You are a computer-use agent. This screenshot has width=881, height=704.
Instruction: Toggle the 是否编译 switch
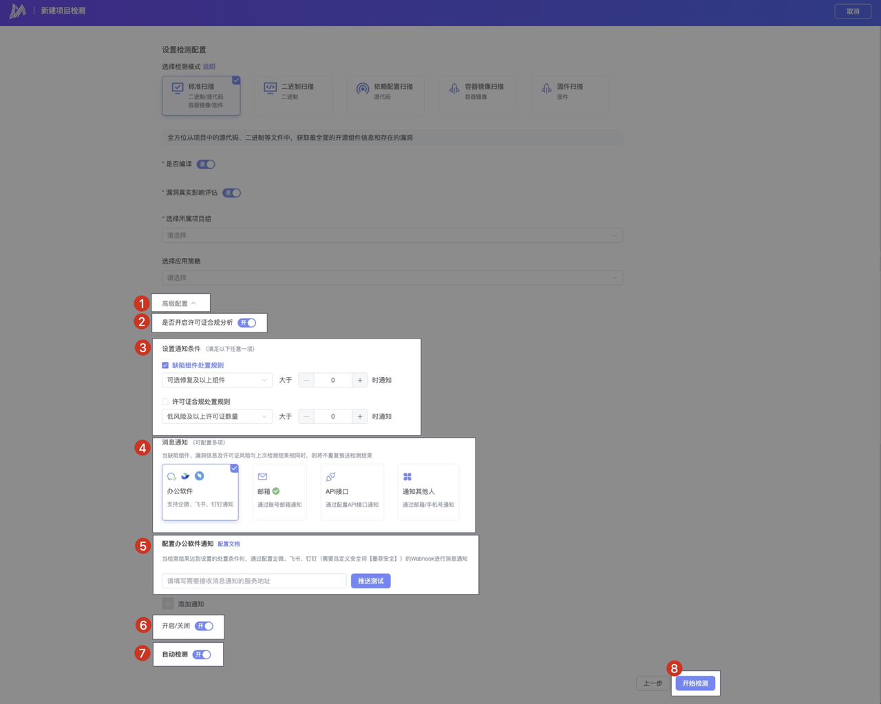coord(206,164)
